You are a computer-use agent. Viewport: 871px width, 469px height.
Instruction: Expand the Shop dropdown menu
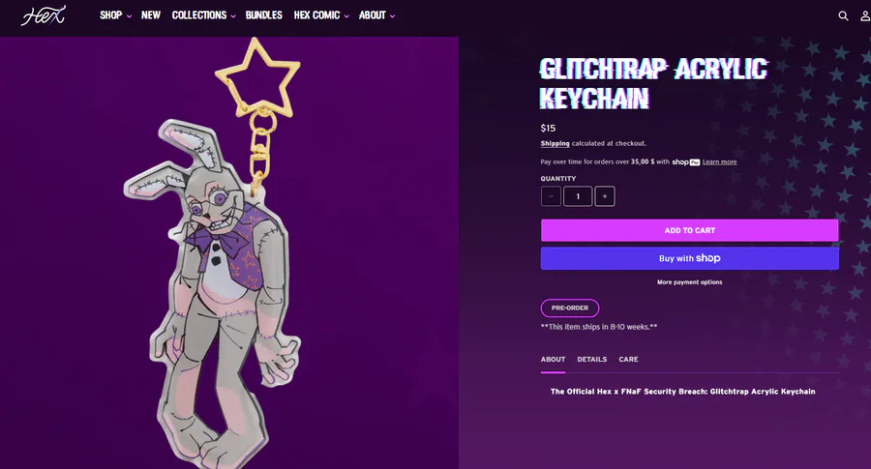115,15
